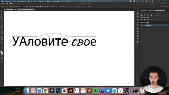The height and width of the screenshot is (95, 169).
Task: Select the Pen tool
Action: 2,16
